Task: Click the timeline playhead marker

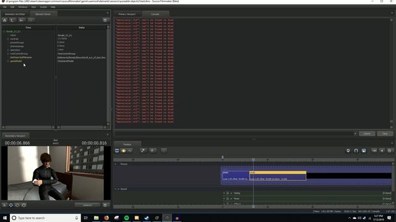Action: pos(253,160)
